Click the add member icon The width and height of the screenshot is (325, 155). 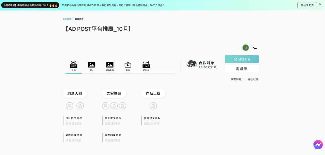pos(255,48)
